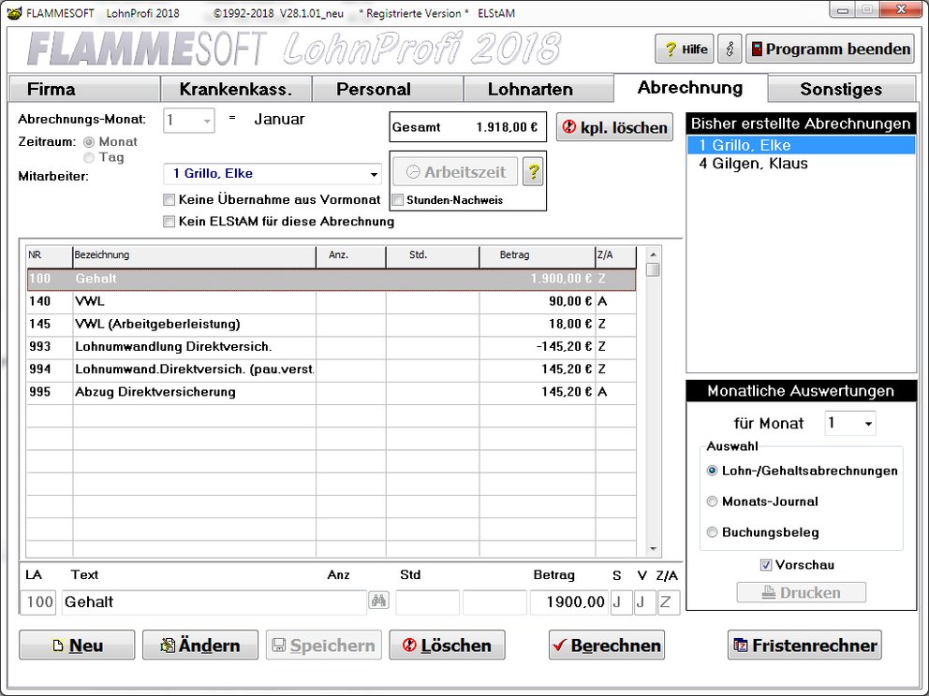Switch to the Firma tab
This screenshot has width=929, height=696.
pyautogui.click(x=84, y=90)
